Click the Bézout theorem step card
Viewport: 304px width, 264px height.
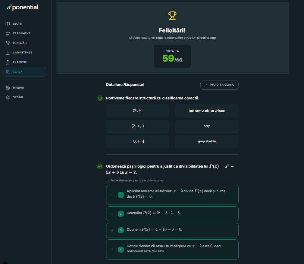point(172,195)
